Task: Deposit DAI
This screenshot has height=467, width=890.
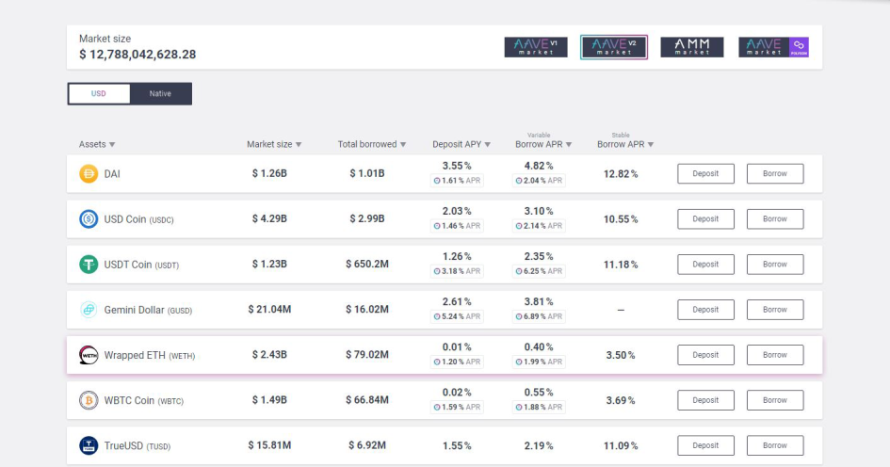Action: (x=705, y=173)
